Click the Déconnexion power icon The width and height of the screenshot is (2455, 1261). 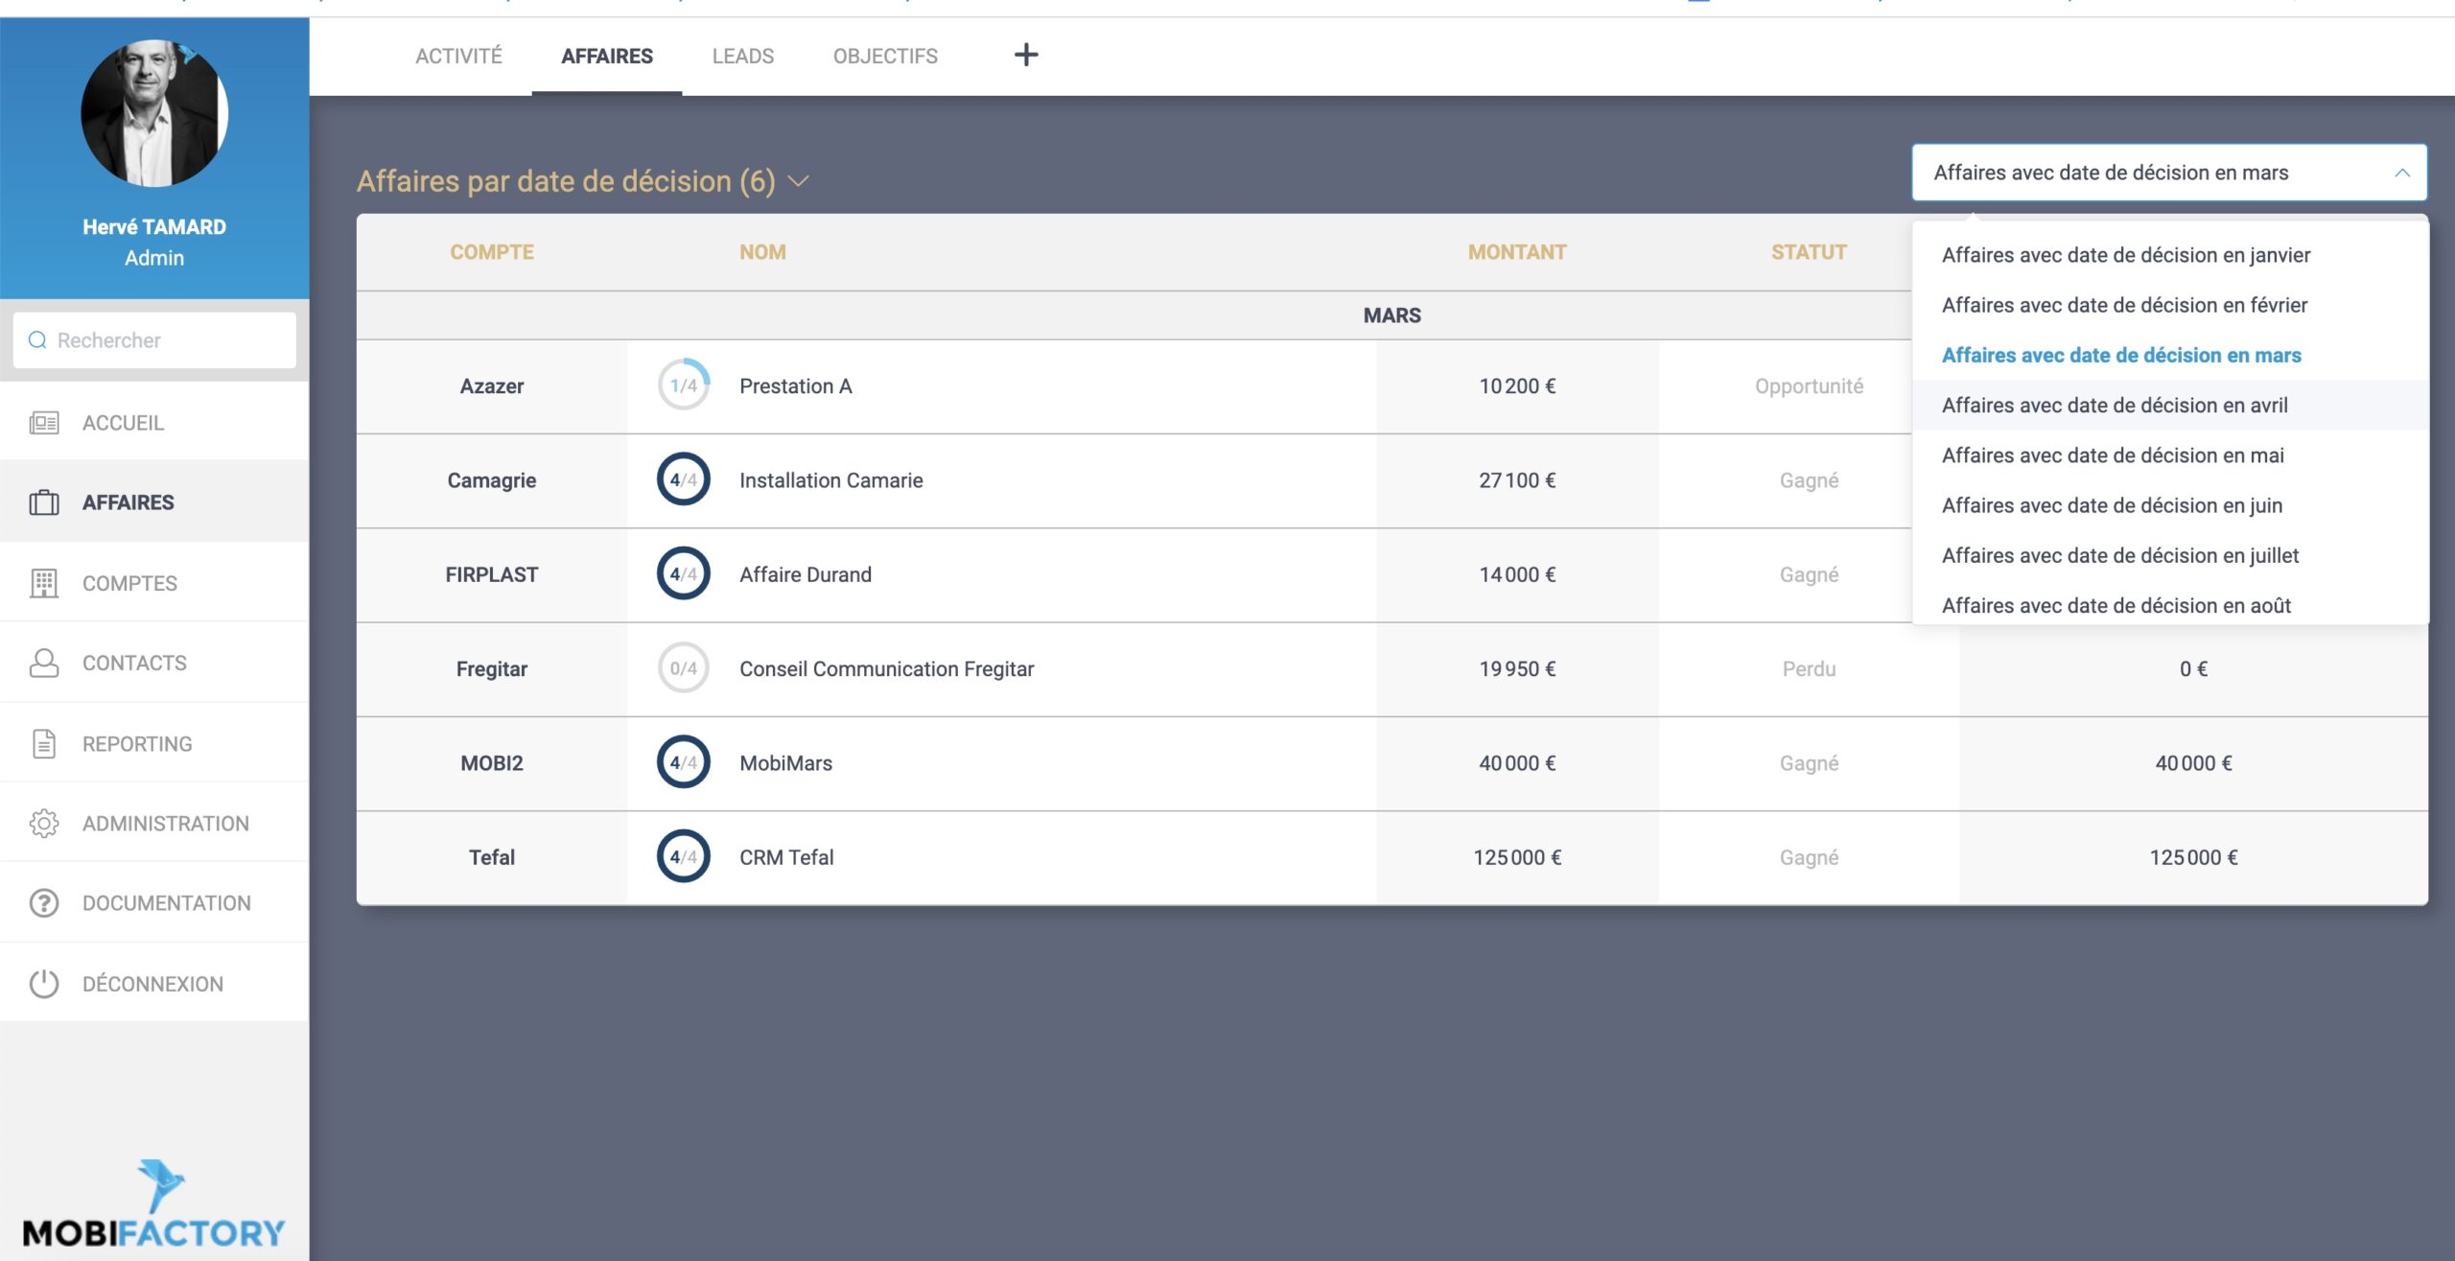click(x=44, y=984)
